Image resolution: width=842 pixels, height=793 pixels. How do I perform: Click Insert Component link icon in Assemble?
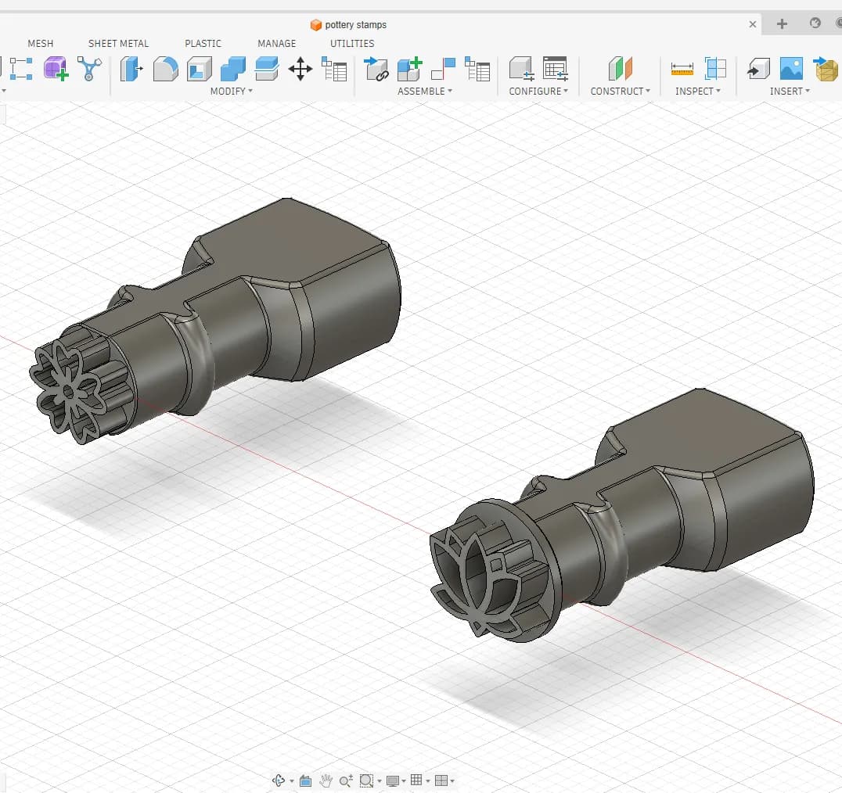tap(376, 70)
